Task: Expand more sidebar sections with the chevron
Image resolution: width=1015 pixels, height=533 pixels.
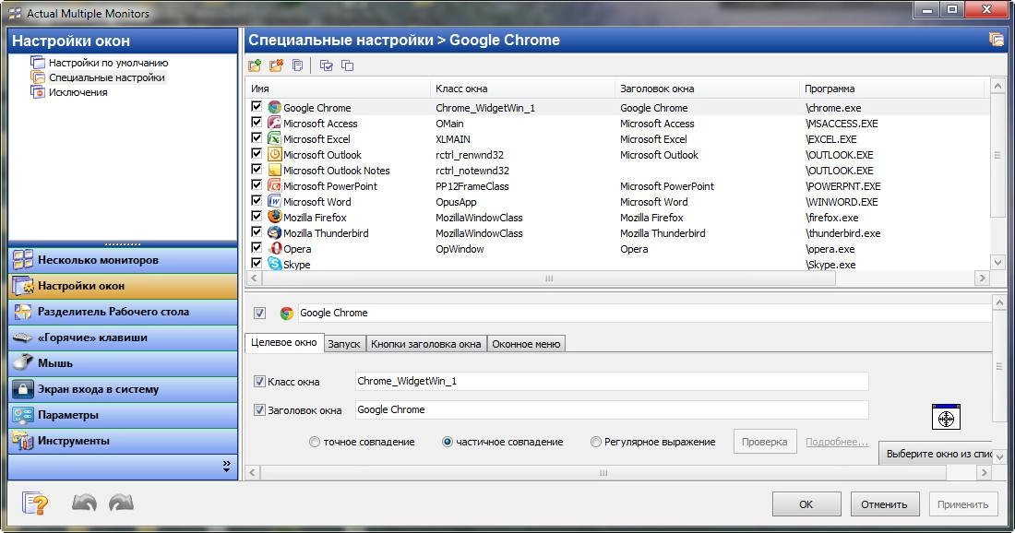Action: 226,467
